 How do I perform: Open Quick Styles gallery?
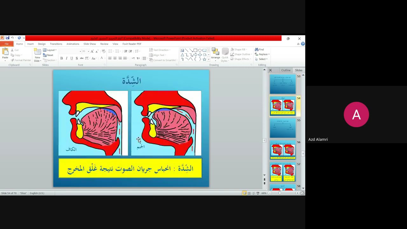(x=225, y=55)
